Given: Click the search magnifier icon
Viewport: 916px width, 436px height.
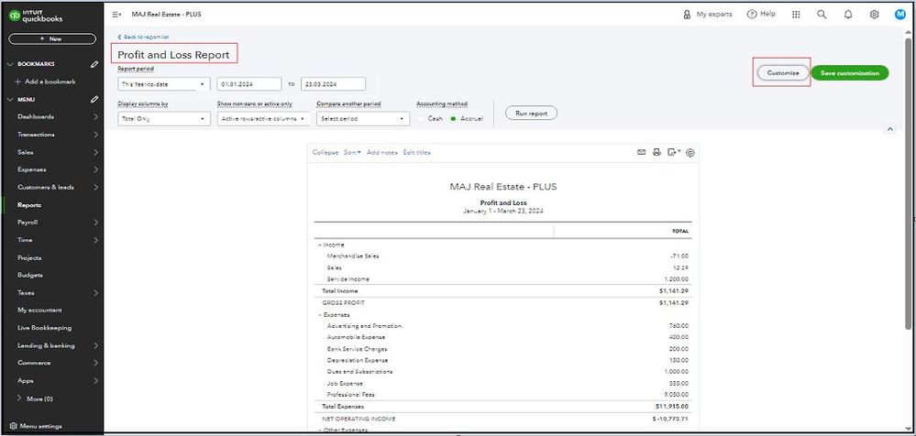Looking at the screenshot, I should (822, 15).
